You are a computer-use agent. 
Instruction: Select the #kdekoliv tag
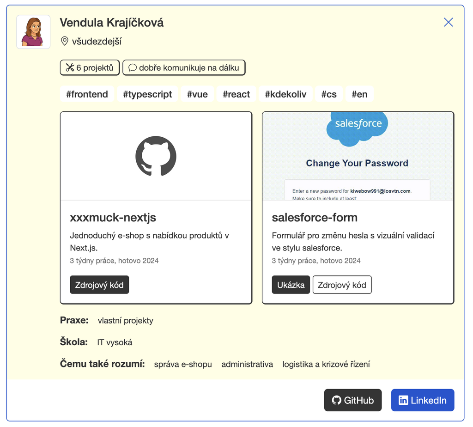285,94
